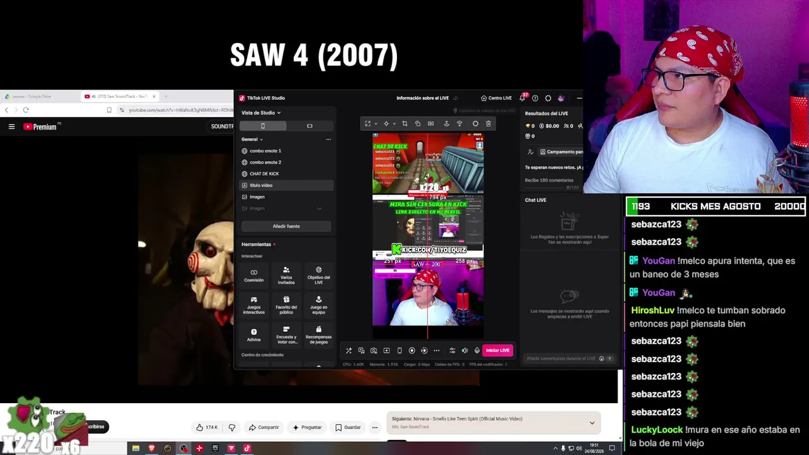The width and height of the screenshot is (809, 455).
Task: Mute the speaker audio in TikTok Studio
Action: (465, 351)
